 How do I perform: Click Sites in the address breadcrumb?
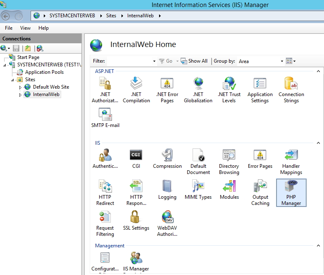[x=111, y=16]
